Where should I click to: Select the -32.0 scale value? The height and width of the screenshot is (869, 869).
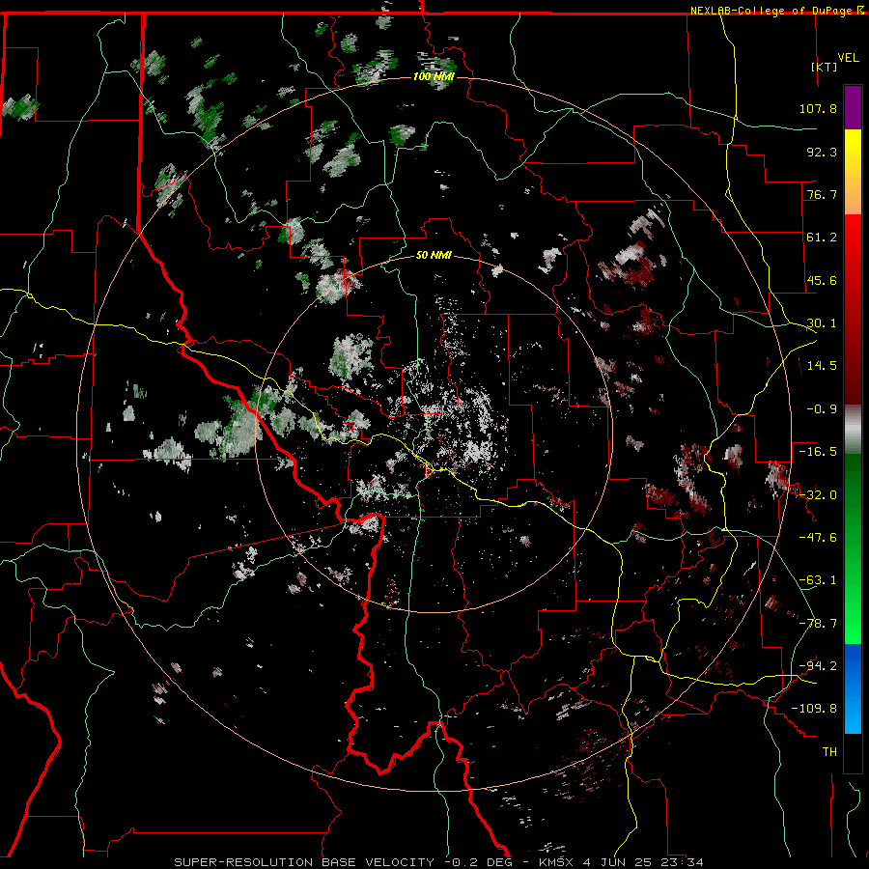[x=818, y=495]
